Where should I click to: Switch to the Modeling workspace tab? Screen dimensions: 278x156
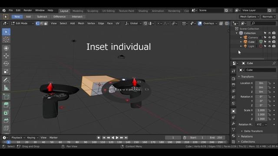coord(78,11)
